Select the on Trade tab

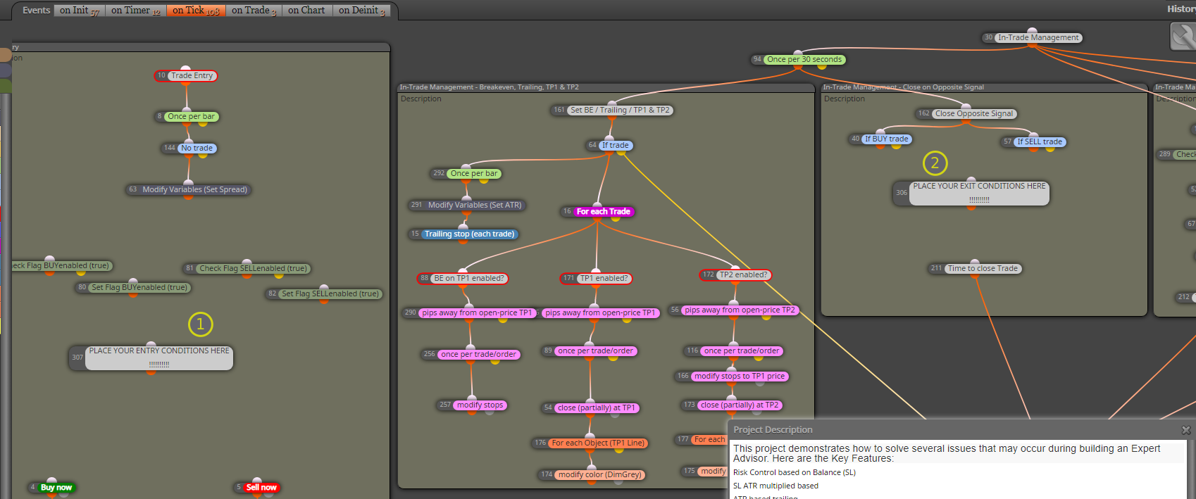tap(254, 10)
